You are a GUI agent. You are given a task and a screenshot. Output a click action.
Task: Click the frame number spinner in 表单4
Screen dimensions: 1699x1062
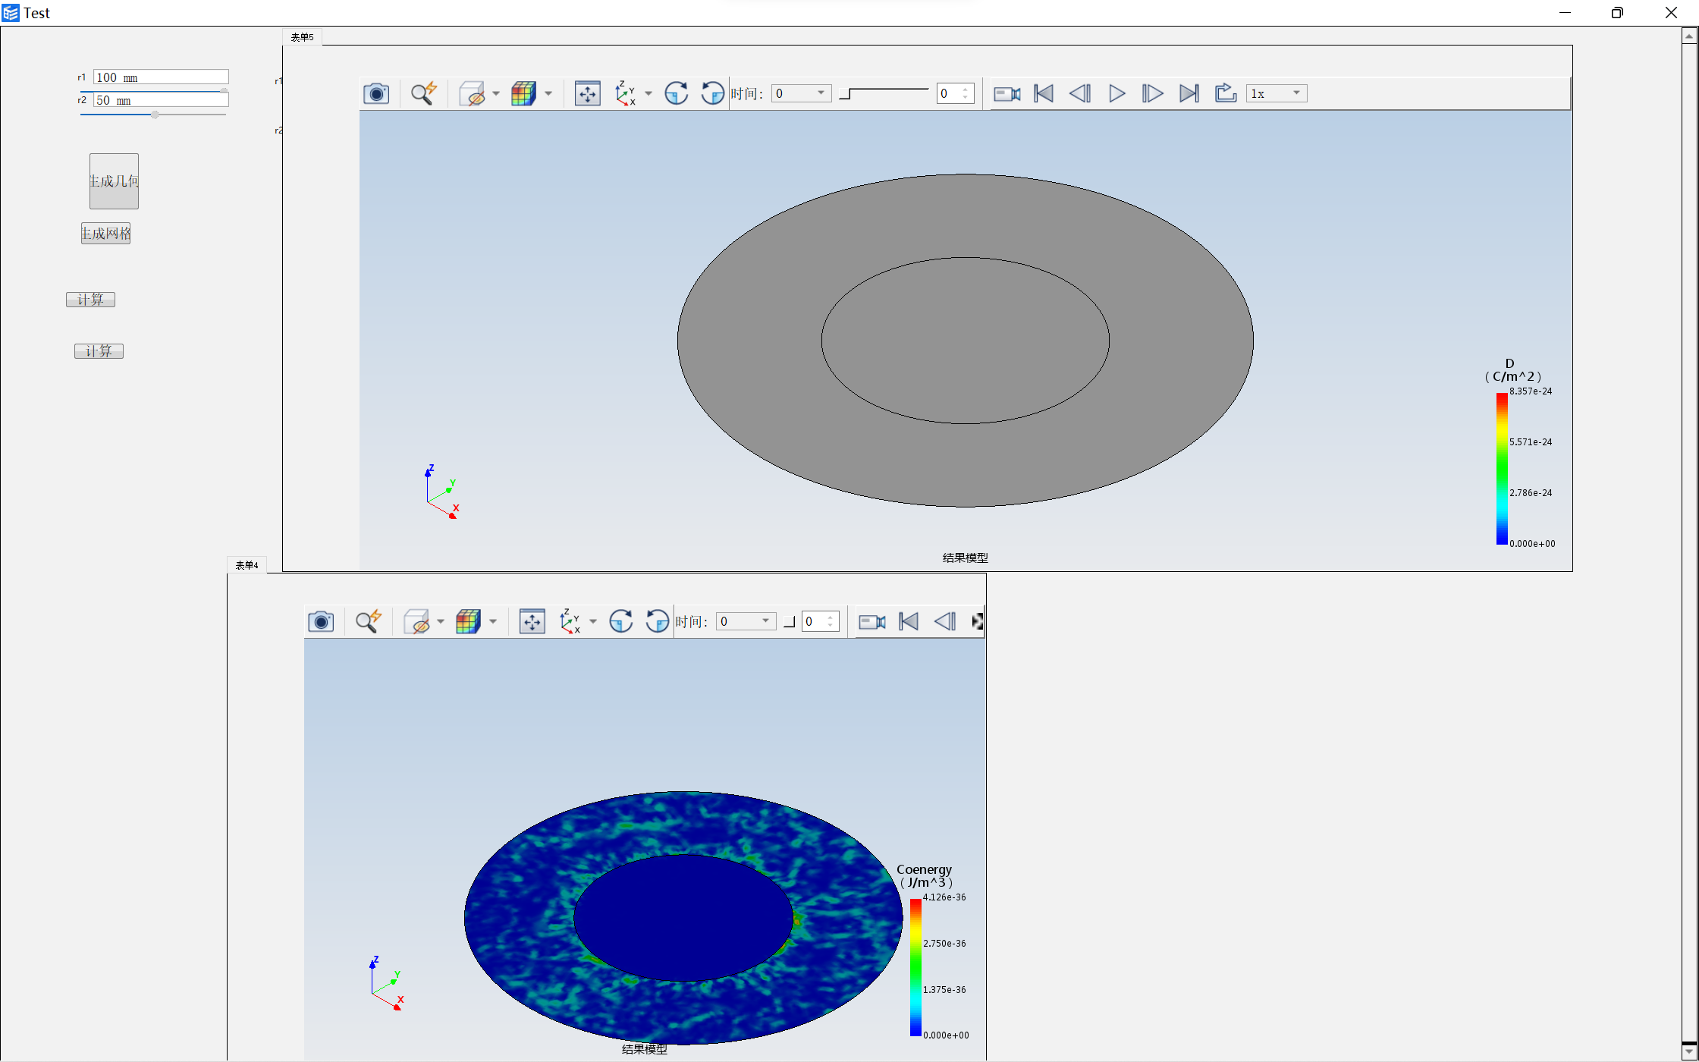click(x=820, y=621)
